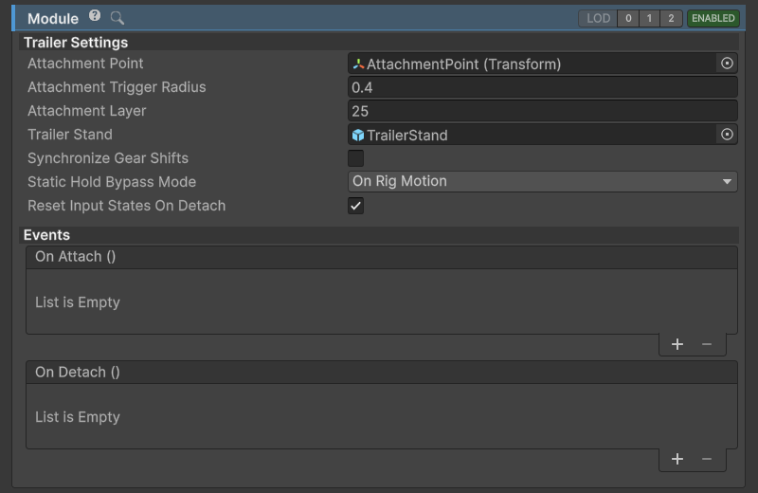The width and height of the screenshot is (758, 493).
Task: Enable Synchronize Gear Shifts checkbox
Action: [356, 158]
